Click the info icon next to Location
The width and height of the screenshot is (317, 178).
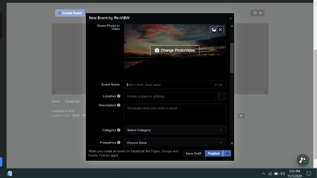pos(119,96)
